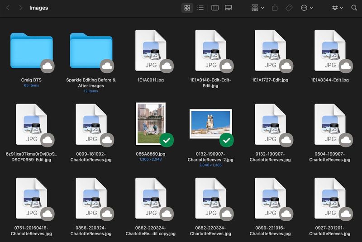Viewport: 362px width, 242px height.
Task: Click the "12 items" label
Action: [x=91, y=91]
